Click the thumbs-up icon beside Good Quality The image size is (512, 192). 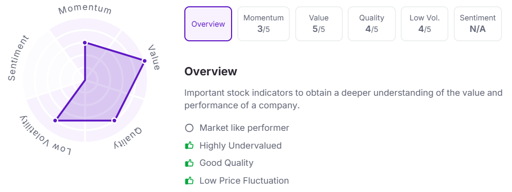[x=189, y=163]
